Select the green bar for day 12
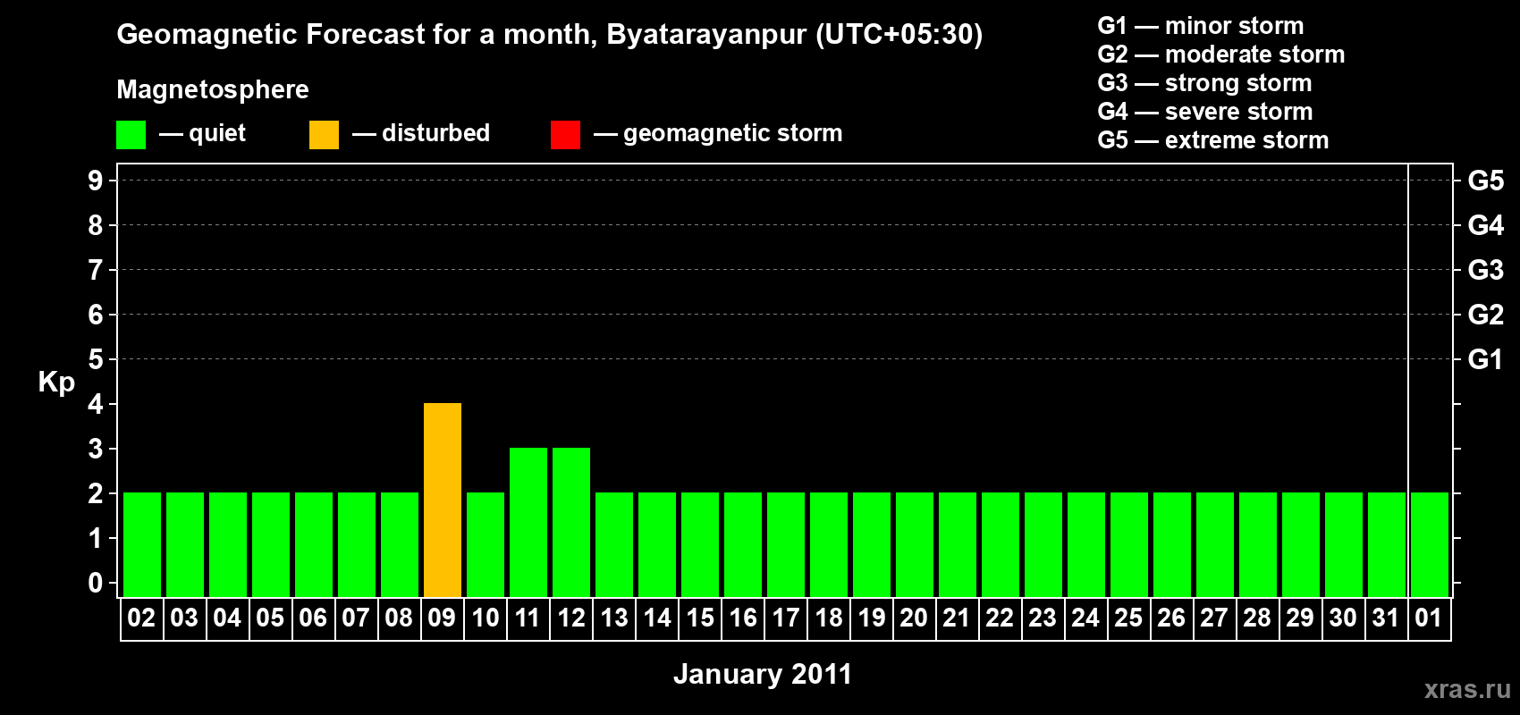Viewport: 1520px width, 715px height. pos(571,522)
